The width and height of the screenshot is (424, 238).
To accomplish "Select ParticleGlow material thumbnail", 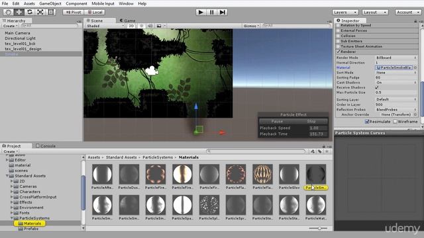I will coord(289,174).
